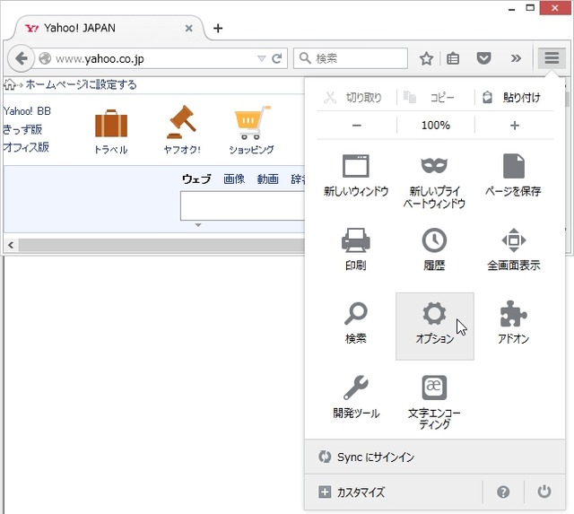
Task: Minimize the Firefox window
Action: point(512,8)
